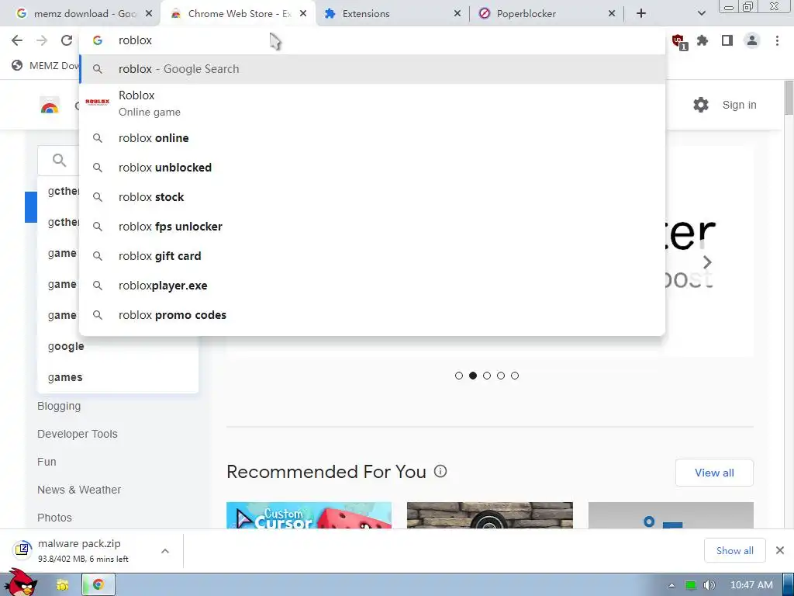Click the Chrome taskbar icon
This screenshot has width=794, height=596.
98,585
